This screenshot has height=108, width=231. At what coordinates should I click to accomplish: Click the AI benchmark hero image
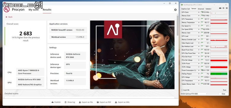point(132,55)
